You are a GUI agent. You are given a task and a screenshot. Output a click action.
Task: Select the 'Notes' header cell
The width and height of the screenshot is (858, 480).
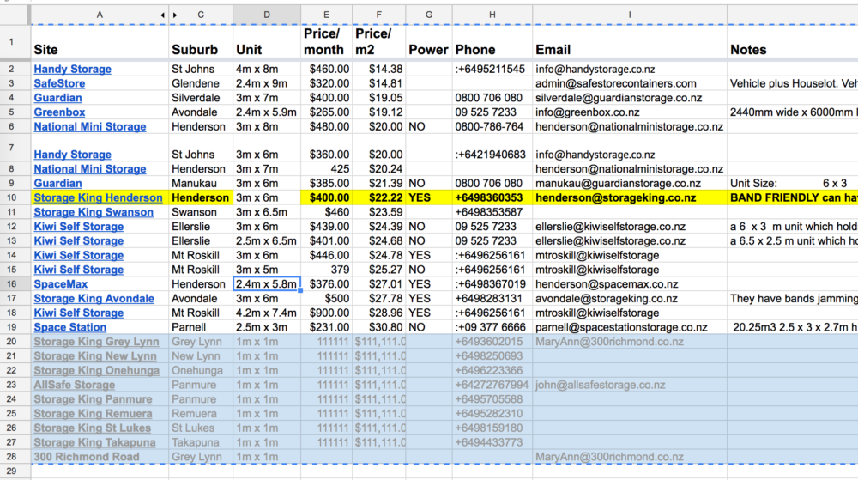(x=792, y=41)
